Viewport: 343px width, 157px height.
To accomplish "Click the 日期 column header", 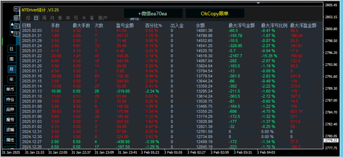I will [26, 26].
